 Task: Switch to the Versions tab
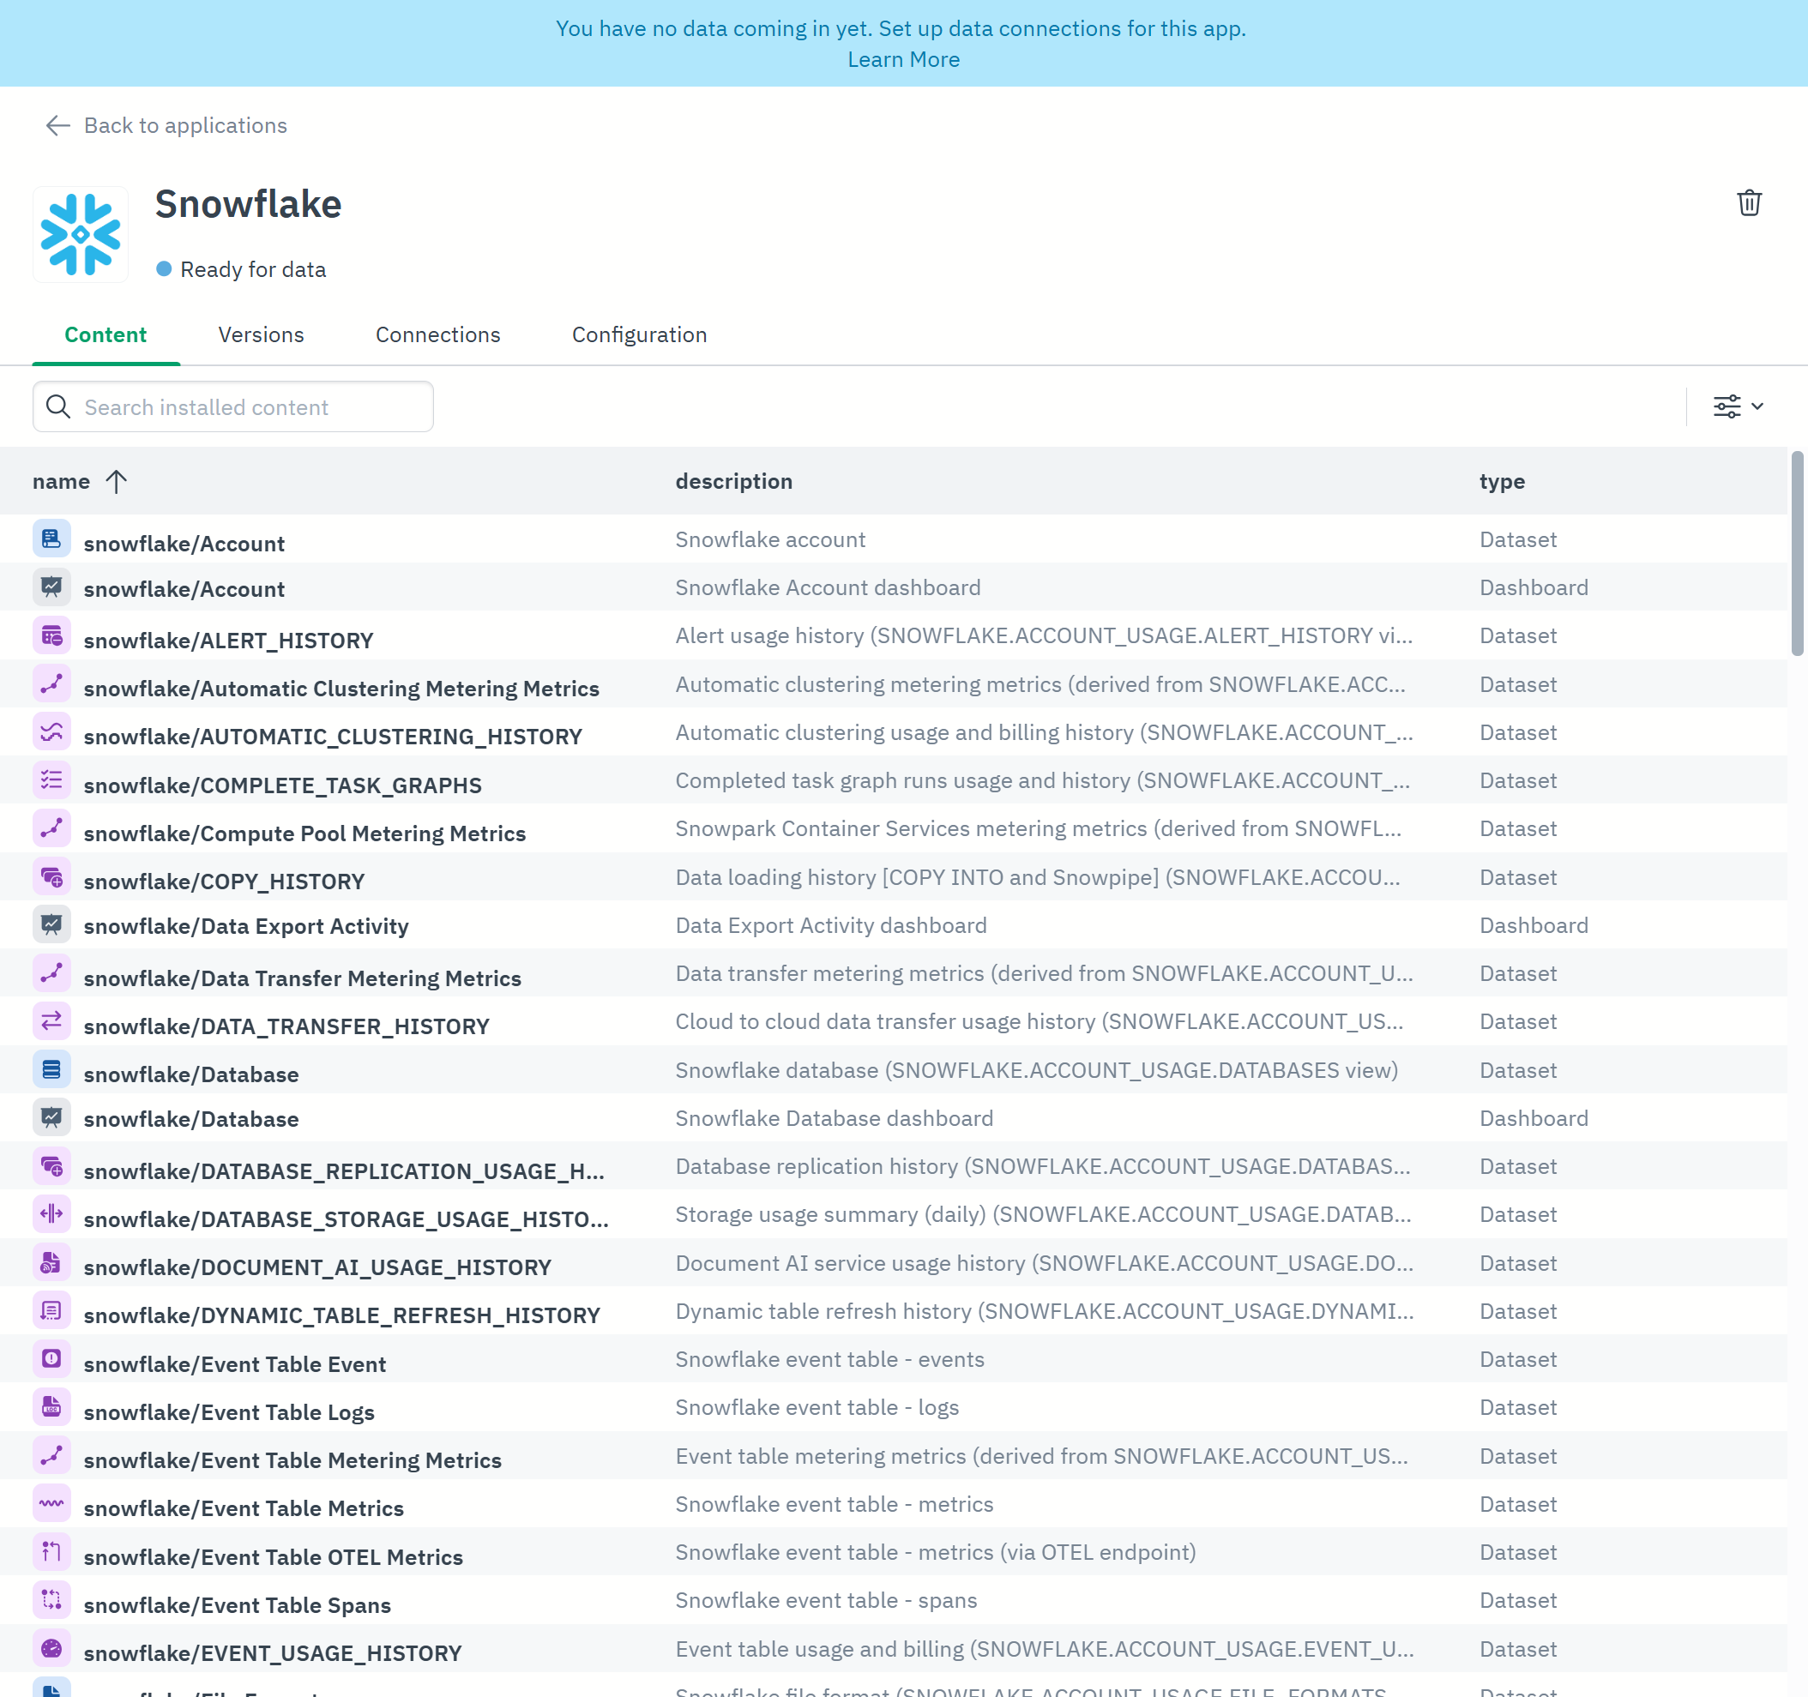pos(261,334)
